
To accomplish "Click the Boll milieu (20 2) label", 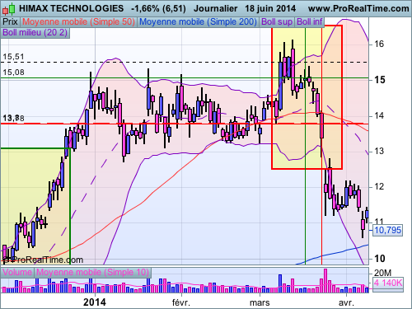I will [x=35, y=33].
